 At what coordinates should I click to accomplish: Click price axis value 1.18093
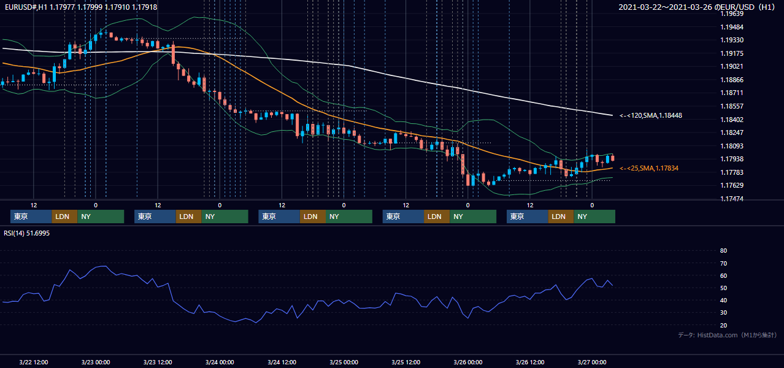pos(732,146)
